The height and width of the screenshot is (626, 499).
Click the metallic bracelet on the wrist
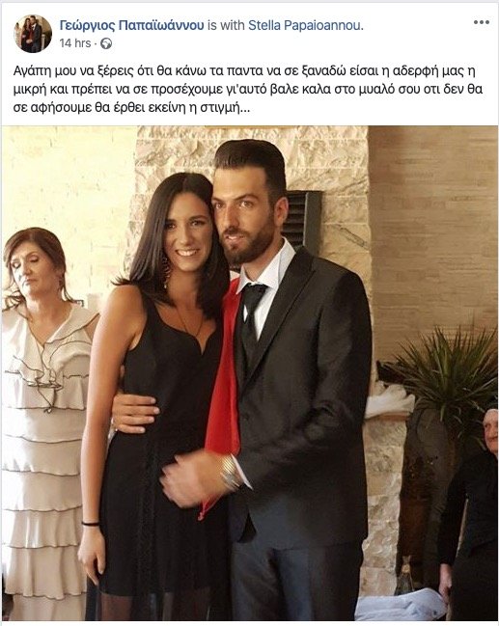coord(230,474)
